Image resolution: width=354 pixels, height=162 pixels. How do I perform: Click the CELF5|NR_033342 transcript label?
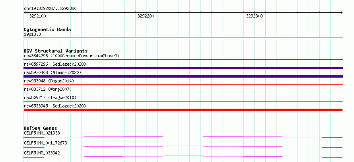[42, 153]
